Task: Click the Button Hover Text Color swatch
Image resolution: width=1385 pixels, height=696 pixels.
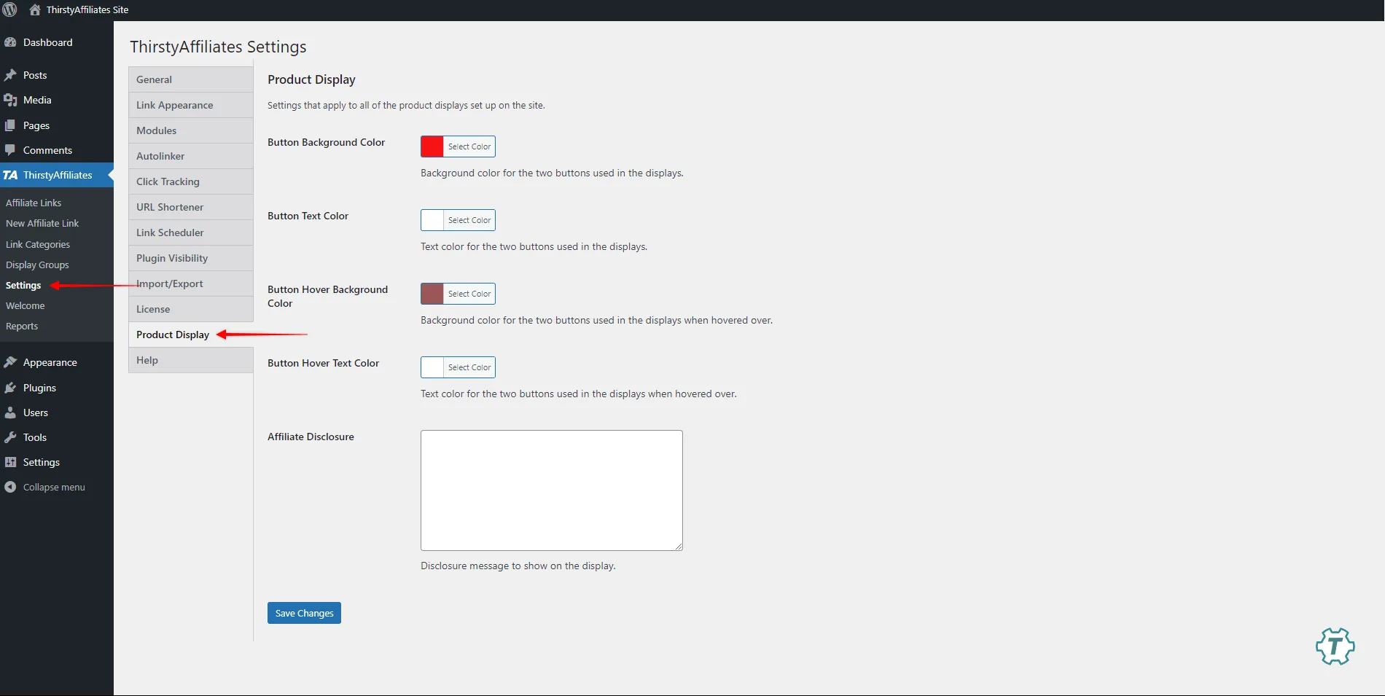Action: 432,367
